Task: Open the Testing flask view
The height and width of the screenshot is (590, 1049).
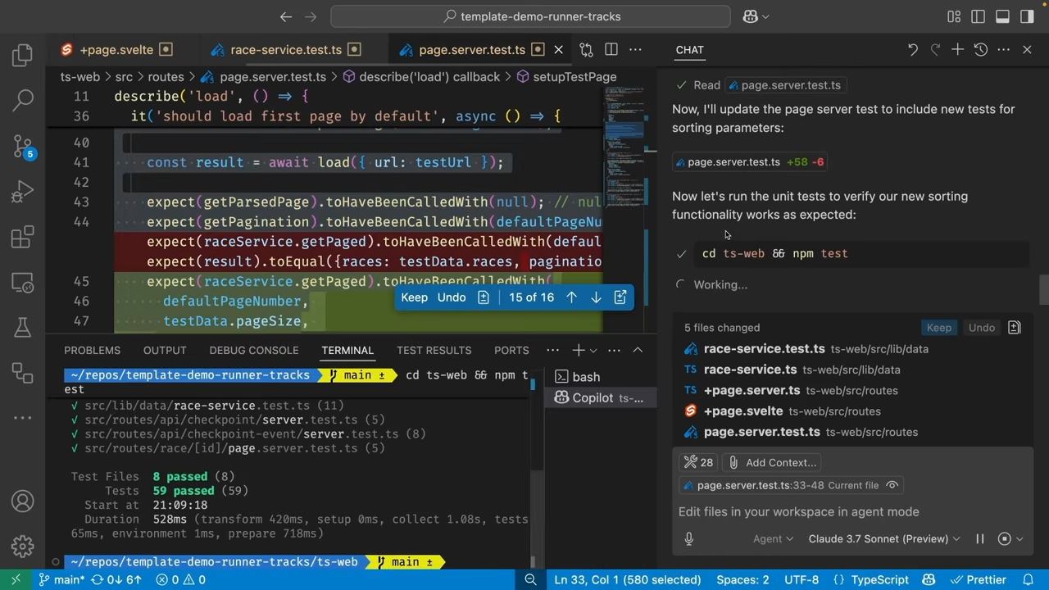Action: coord(22,328)
